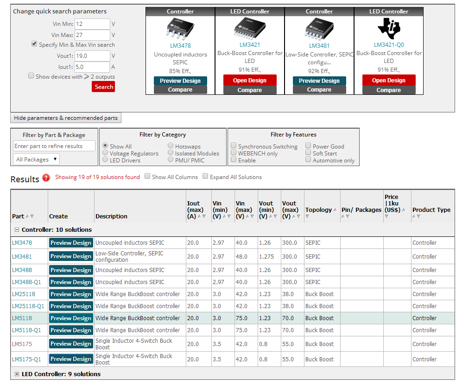This screenshot has height=384, width=475.
Task: Enable Expand All Solutions checkbox
Action: tap(205, 176)
